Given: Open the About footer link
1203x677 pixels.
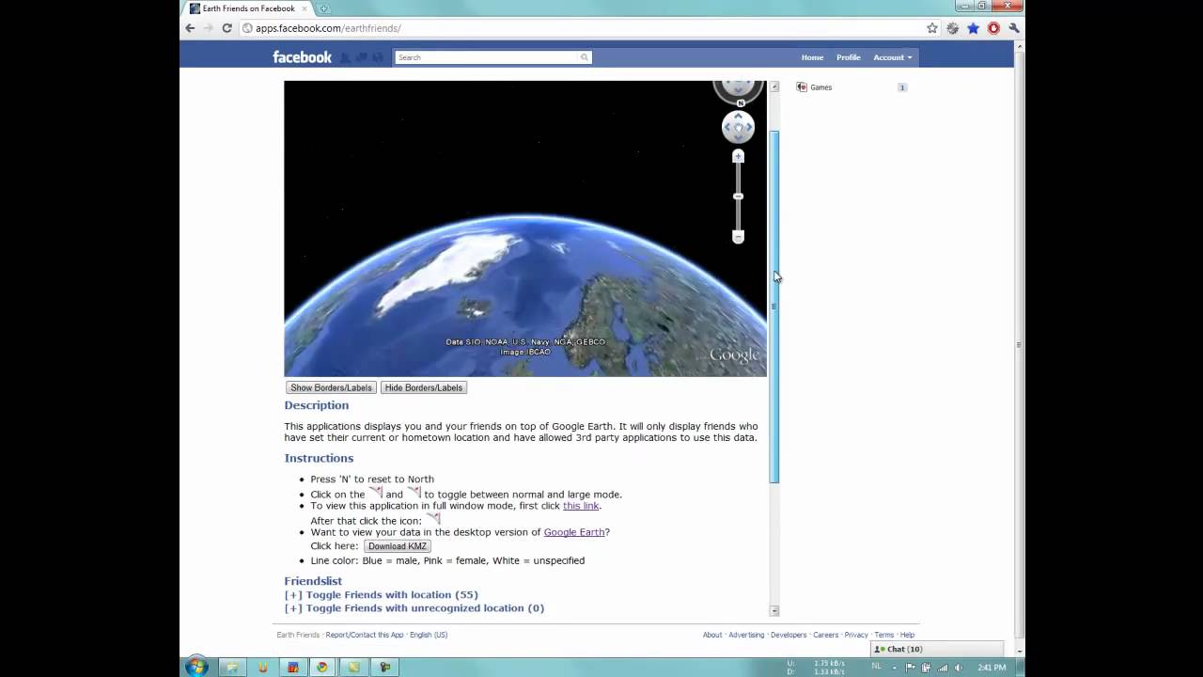Looking at the screenshot, I should pyautogui.click(x=712, y=635).
